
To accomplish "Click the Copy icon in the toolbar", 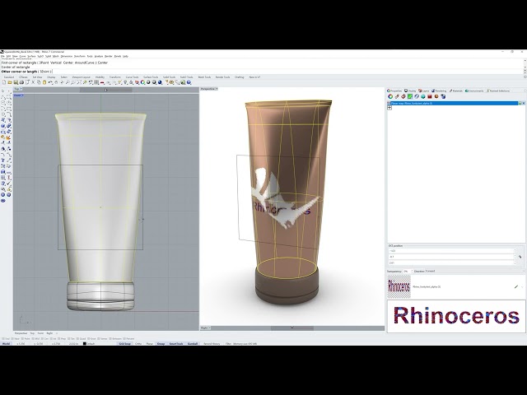I will 39,82.
